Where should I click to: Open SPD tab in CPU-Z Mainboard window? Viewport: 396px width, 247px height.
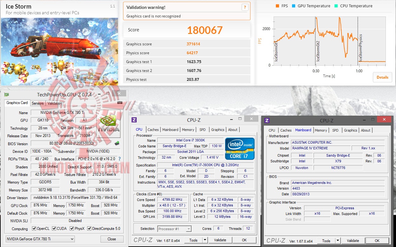[x=335, y=130]
